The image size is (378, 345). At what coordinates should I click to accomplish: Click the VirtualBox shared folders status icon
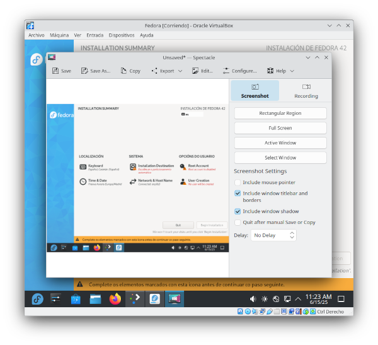[277, 312]
